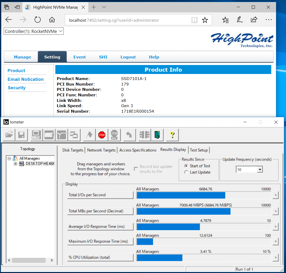Screen dimensions: 286x273
Task: Open Iometer help with question mark icon
Action: (172, 135)
